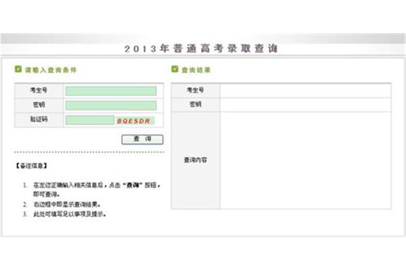Image resolution: width=406 pixels, height=271 pixels.
Task: Click note 3 此处可填写注意事项及提示
Action: coord(70,214)
